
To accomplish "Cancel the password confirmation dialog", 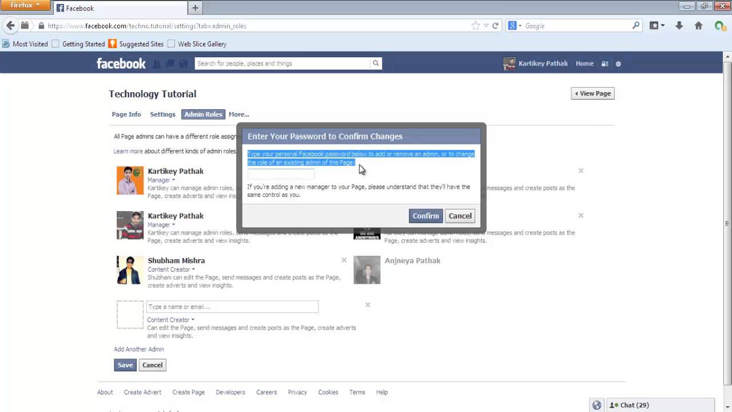I will pos(460,216).
